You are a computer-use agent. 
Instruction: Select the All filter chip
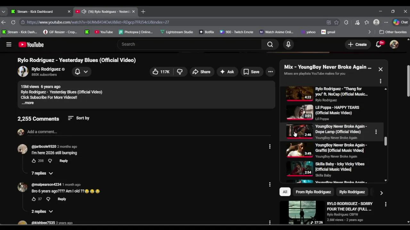point(285,192)
